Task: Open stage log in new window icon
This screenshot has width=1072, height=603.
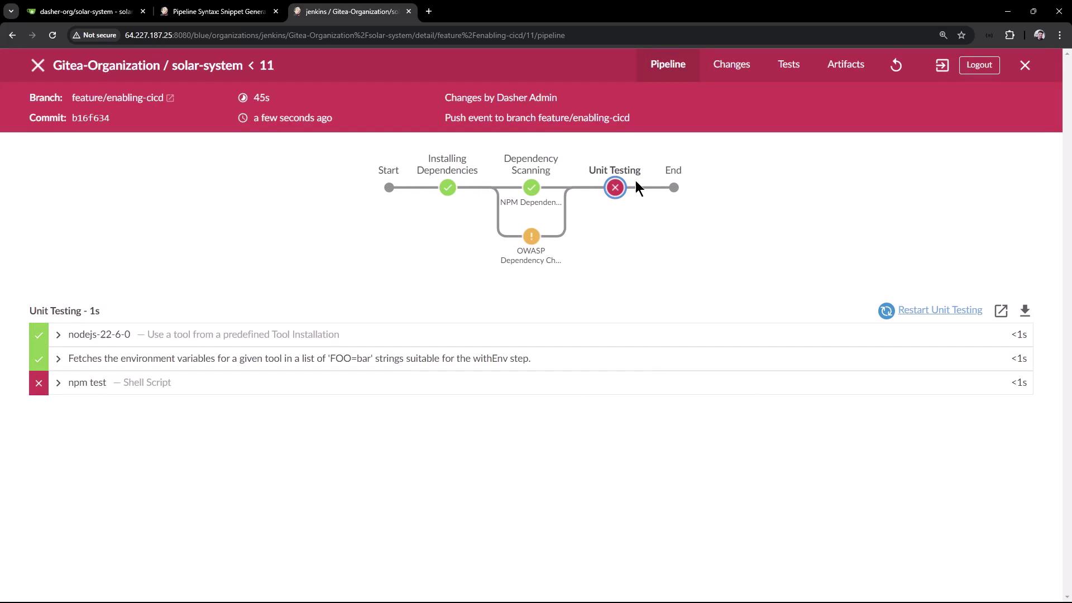Action: 1001,310
